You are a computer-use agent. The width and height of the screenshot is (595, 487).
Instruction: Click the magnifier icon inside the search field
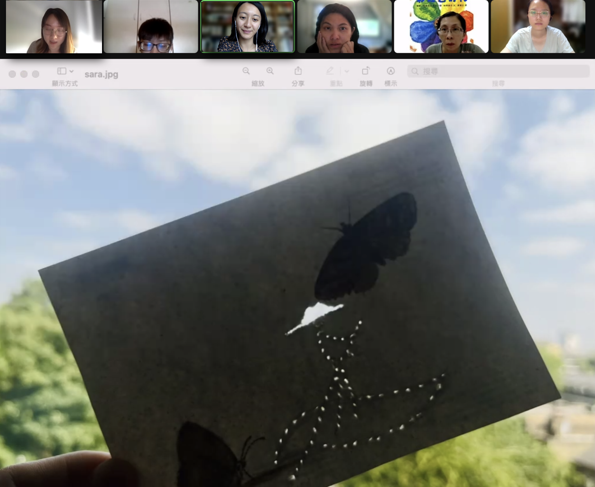[415, 71]
